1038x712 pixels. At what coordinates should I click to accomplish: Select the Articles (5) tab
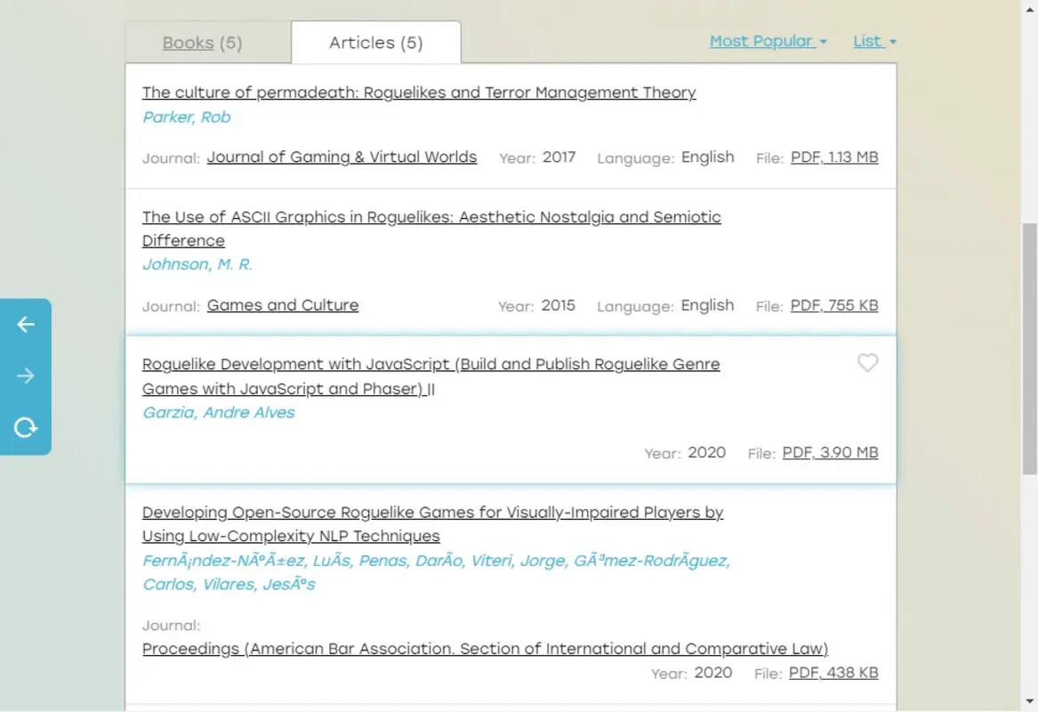pyautogui.click(x=375, y=43)
